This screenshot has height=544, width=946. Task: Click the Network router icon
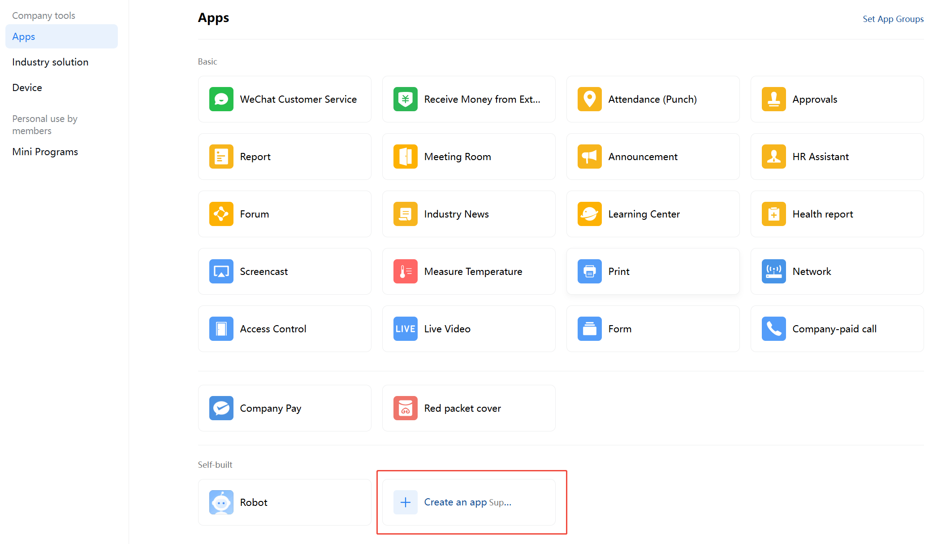pyautogui.click(x=773, y=271)
